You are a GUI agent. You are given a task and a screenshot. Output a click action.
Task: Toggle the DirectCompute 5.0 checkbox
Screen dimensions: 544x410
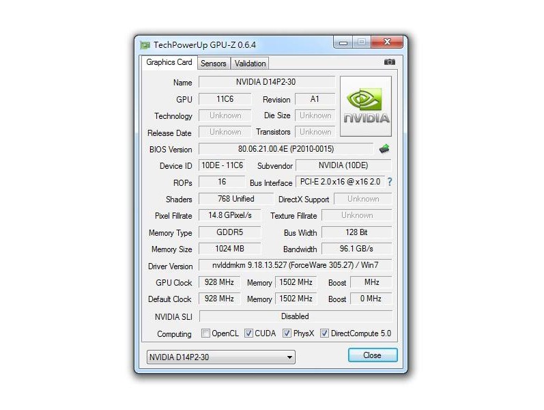pyautogui.click(x=324, y=334)
